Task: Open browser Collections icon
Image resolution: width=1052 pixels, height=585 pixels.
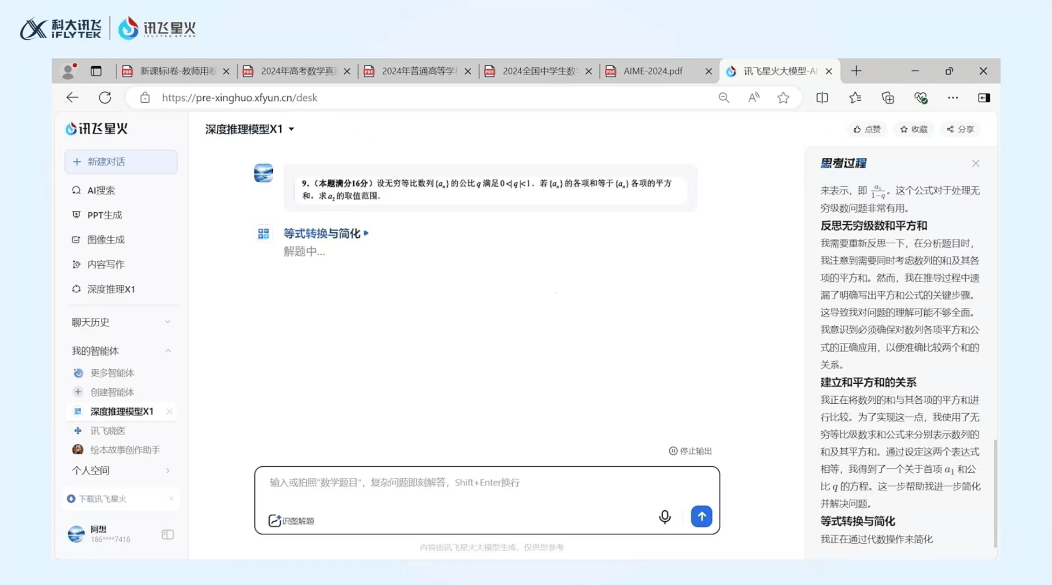Action: 888,97
